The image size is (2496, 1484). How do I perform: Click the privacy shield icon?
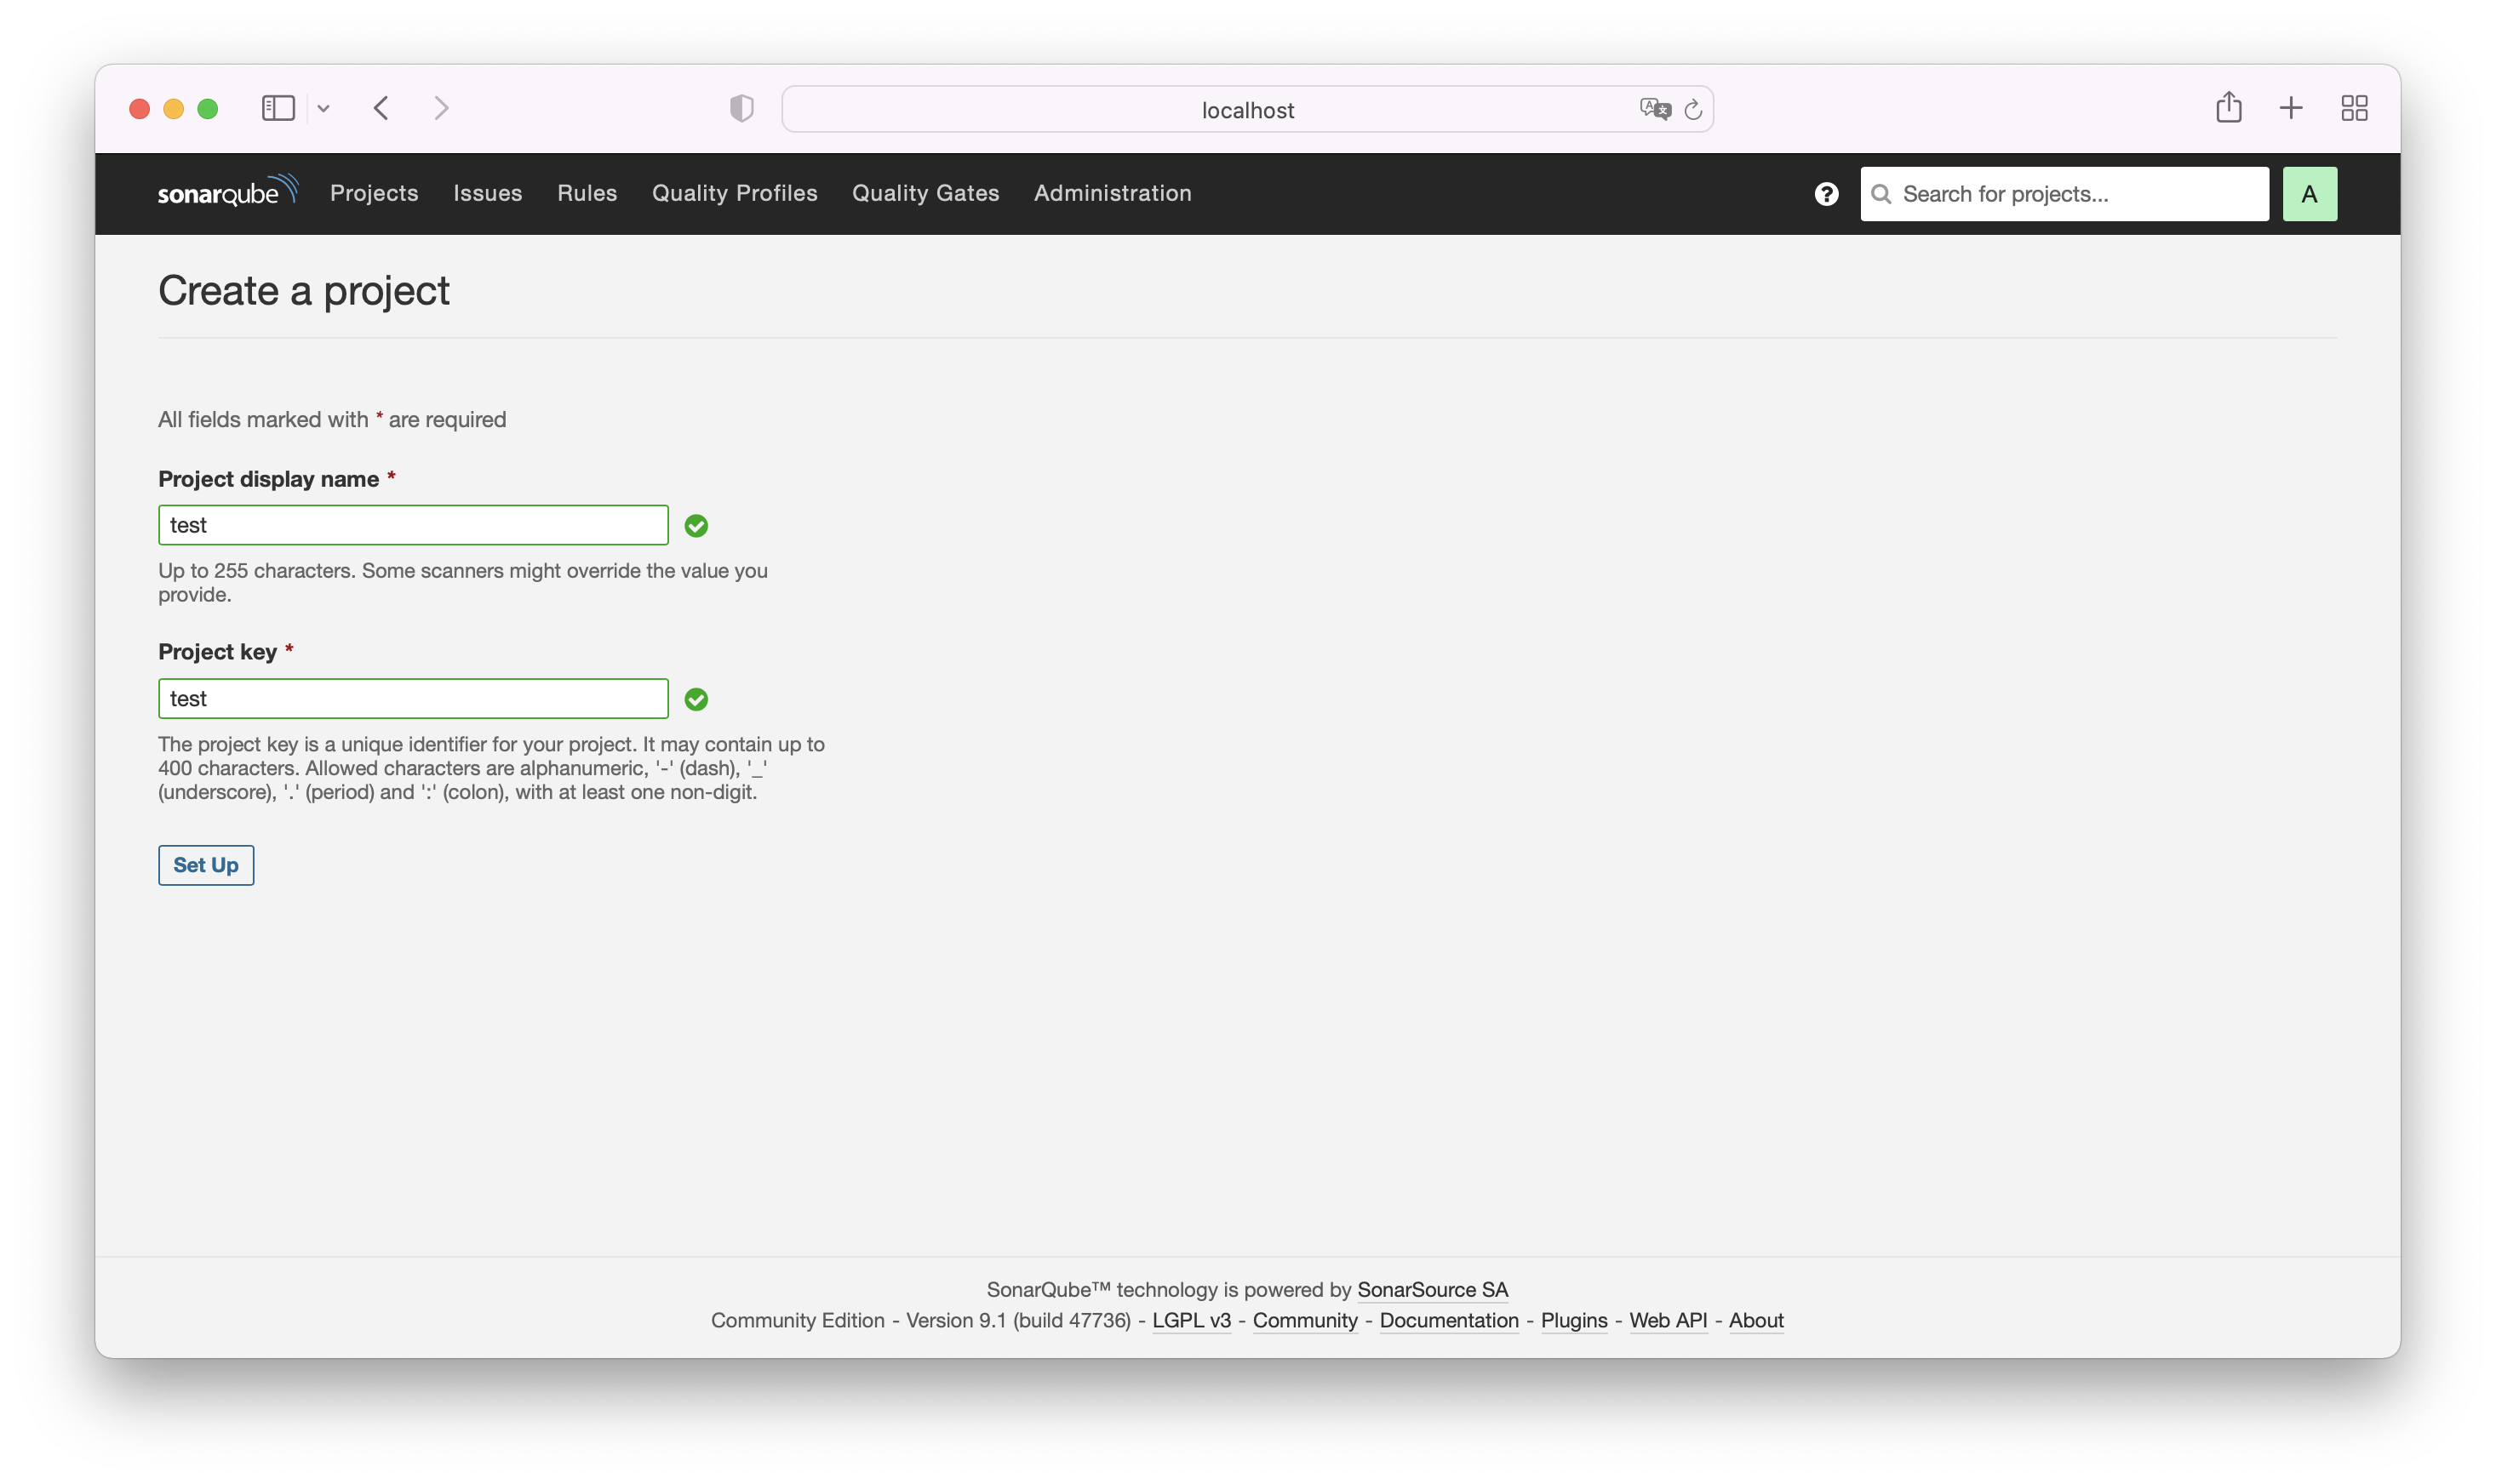[x=741, y=108]
